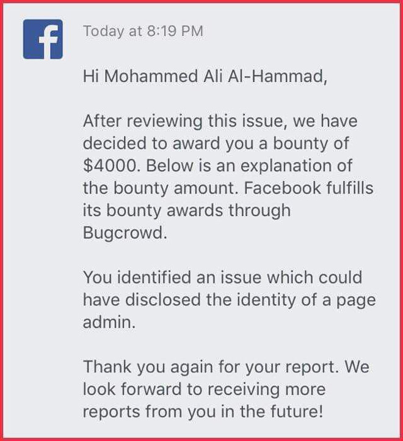Click 'look forward to receiving more' line
The image size is (403, 441).
click(x=204, y=390)
